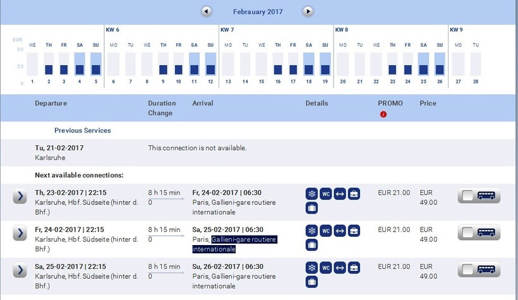Image resolution: width=518 pixels, height=300 pixels.
Task: Click the hand luggage briefcase icon for the 23-02-2017 departure
Action: point(354,194)
